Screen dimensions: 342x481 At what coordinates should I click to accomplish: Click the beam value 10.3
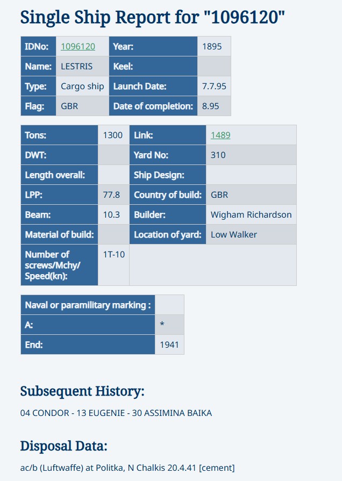tap(111, 215)
